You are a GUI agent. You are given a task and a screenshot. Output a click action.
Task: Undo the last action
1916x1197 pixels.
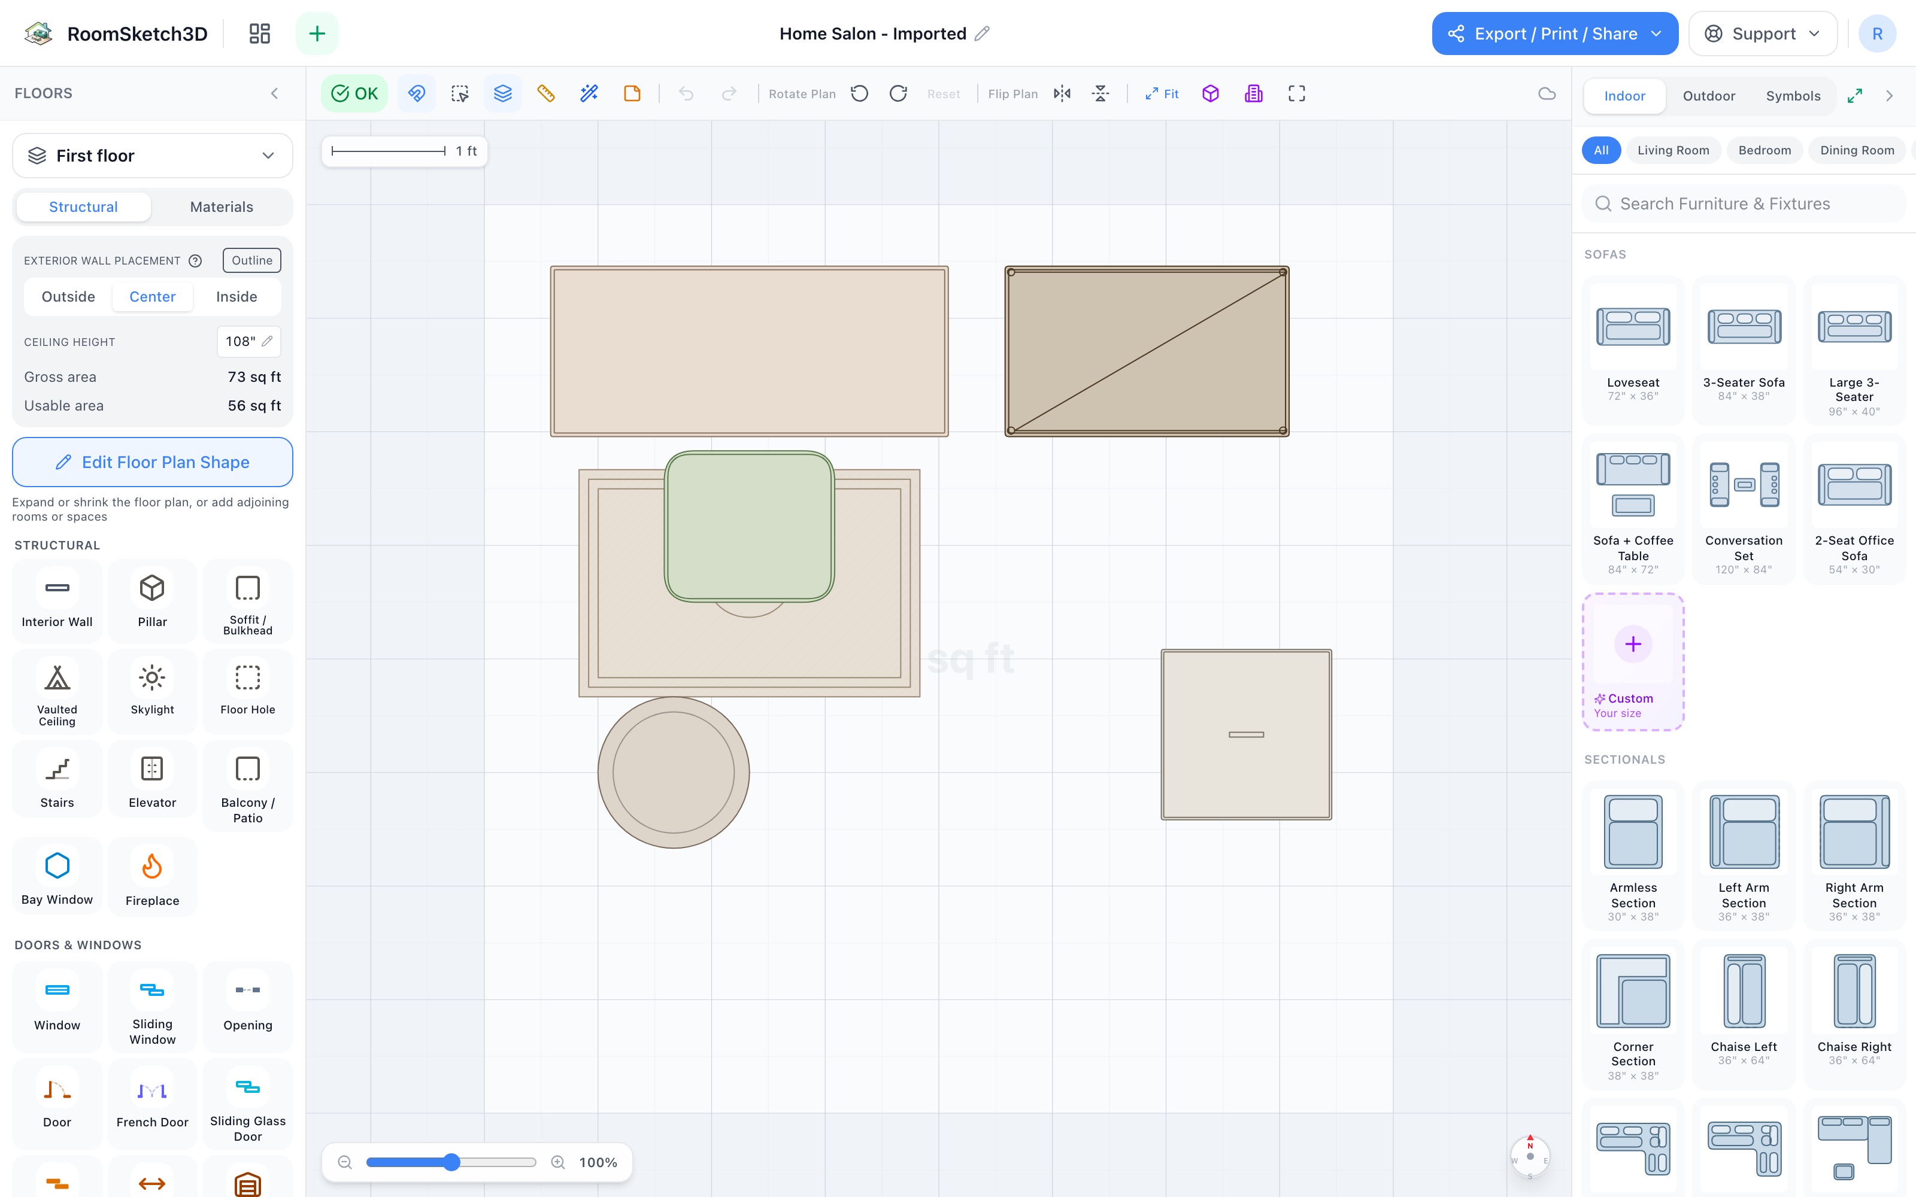pyautogui.click(x=686, y=93)
